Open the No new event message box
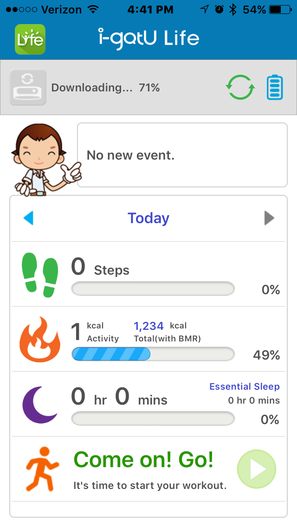 [182, 155]
